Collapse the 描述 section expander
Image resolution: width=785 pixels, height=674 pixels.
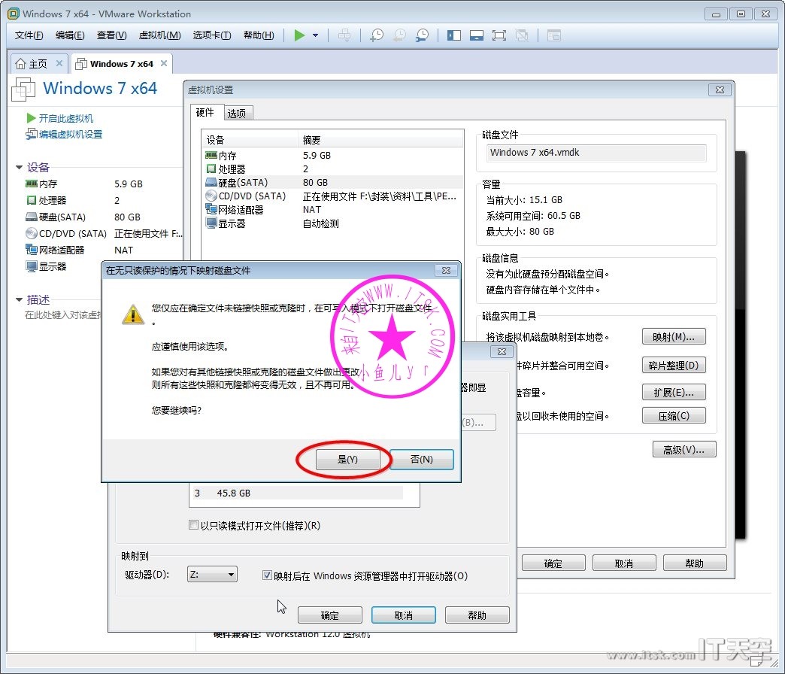pos(20,299)
